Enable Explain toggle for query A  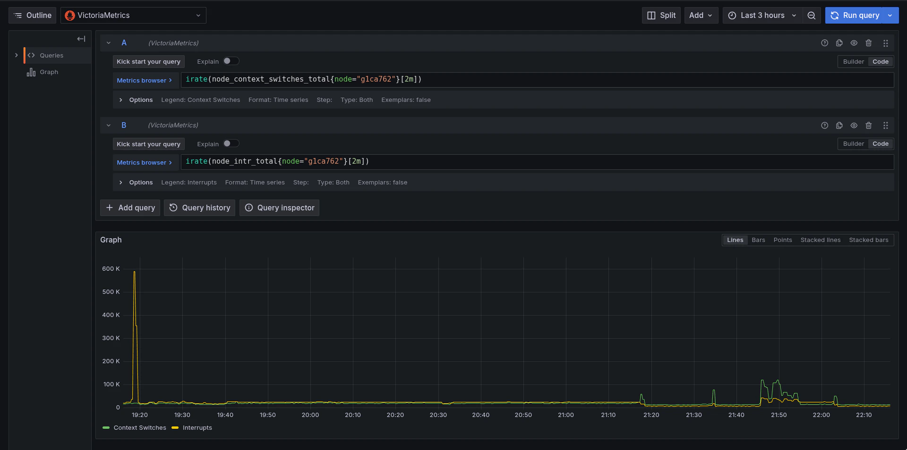(x=231, y=61)
